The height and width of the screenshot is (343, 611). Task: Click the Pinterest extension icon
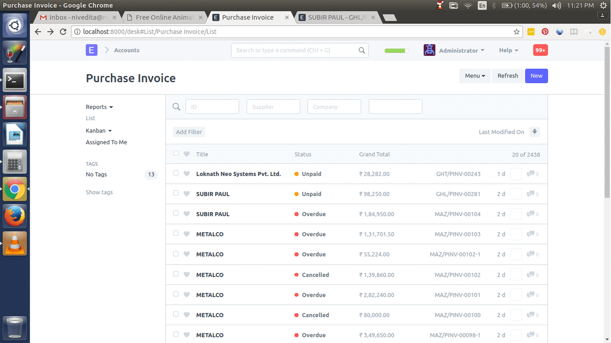[545, 32]
